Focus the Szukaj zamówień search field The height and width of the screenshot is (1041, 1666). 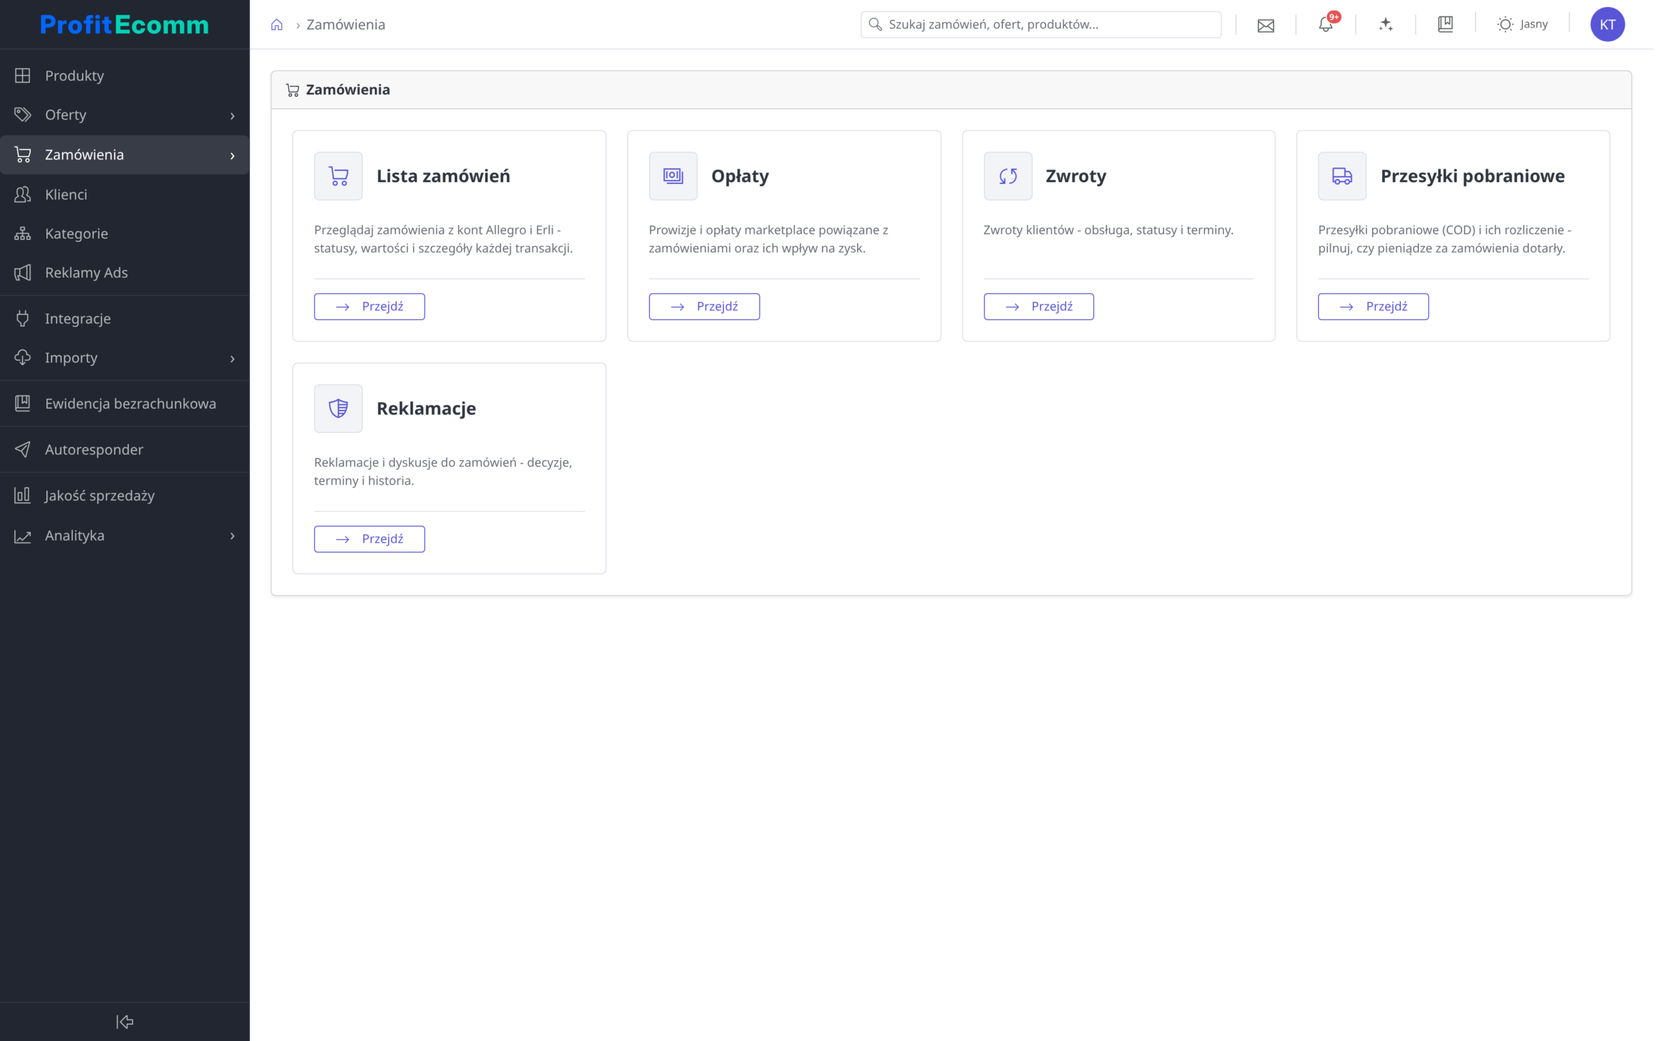(1040, 25)
